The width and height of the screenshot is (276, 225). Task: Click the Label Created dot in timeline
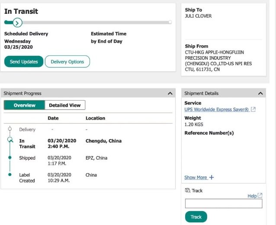(10, 174)
